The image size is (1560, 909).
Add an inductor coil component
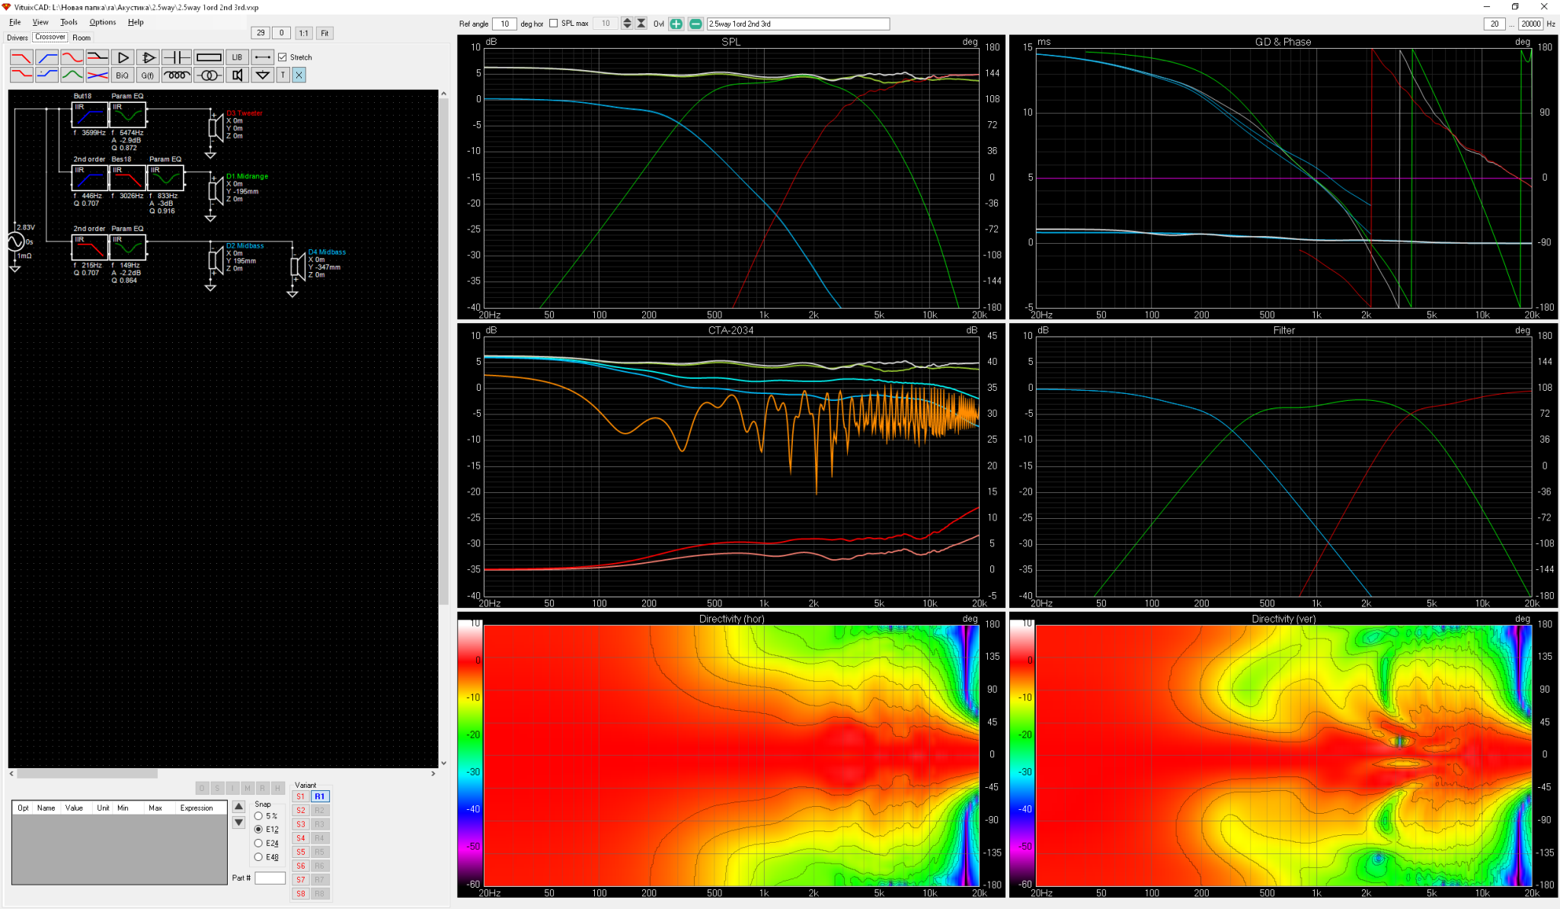tap(177, 75)
